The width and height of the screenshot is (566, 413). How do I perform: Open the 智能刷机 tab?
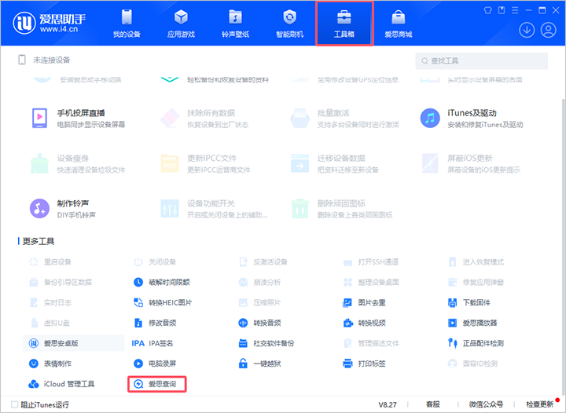point(290,24)
